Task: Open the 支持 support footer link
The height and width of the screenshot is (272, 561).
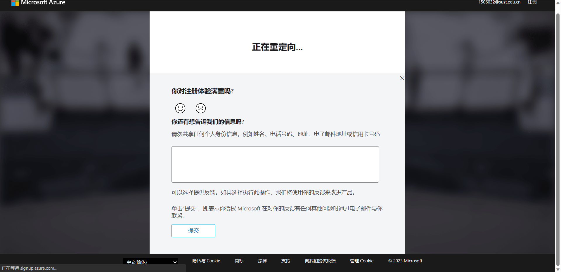Action: (x=286, y=261)
